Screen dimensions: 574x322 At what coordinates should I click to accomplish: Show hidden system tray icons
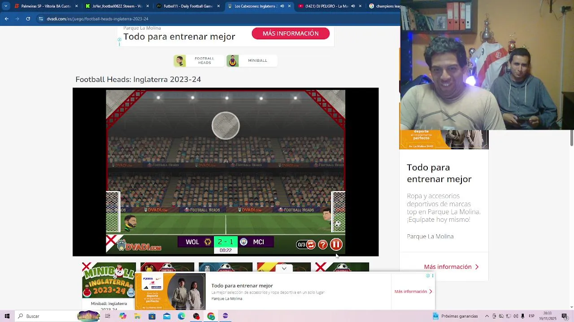point(487,316)
